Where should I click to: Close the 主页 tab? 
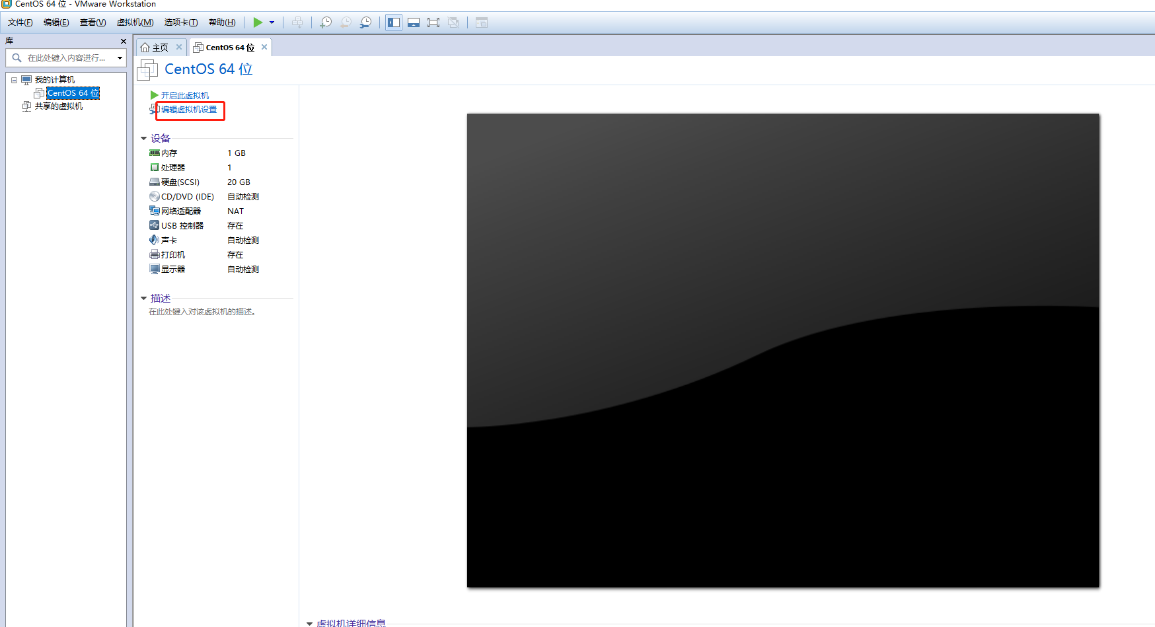[178, 47]
